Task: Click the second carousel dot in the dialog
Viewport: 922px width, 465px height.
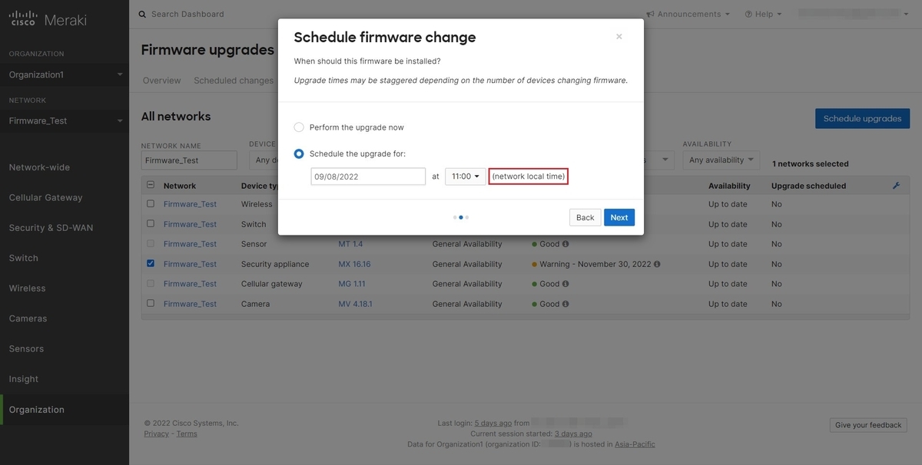Action: click(461, 217)
